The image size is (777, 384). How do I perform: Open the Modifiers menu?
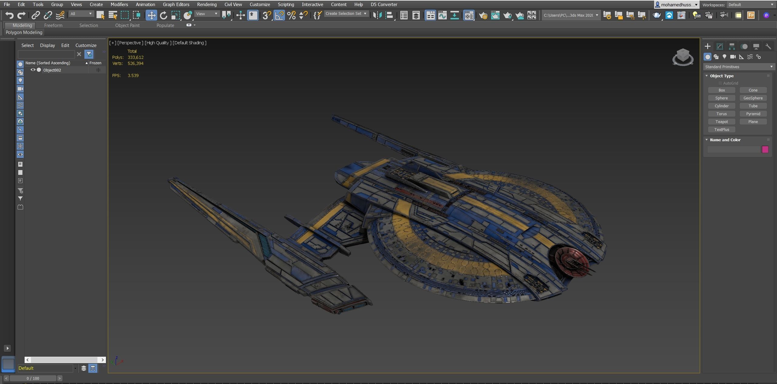(119, 5)
